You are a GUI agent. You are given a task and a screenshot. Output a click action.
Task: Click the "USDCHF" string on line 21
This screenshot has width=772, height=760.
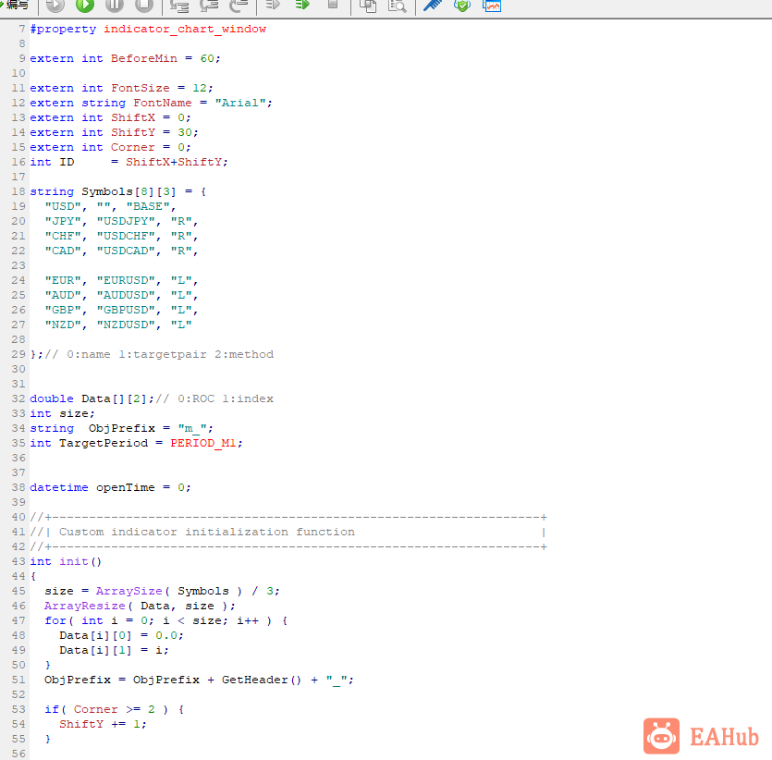126,236
